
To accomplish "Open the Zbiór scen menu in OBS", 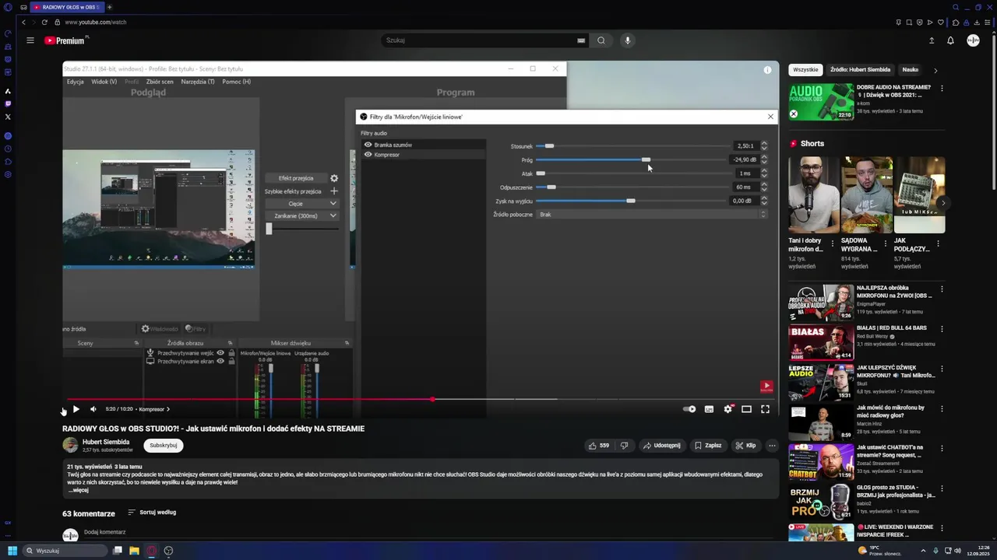I will (x=160, y=82).
